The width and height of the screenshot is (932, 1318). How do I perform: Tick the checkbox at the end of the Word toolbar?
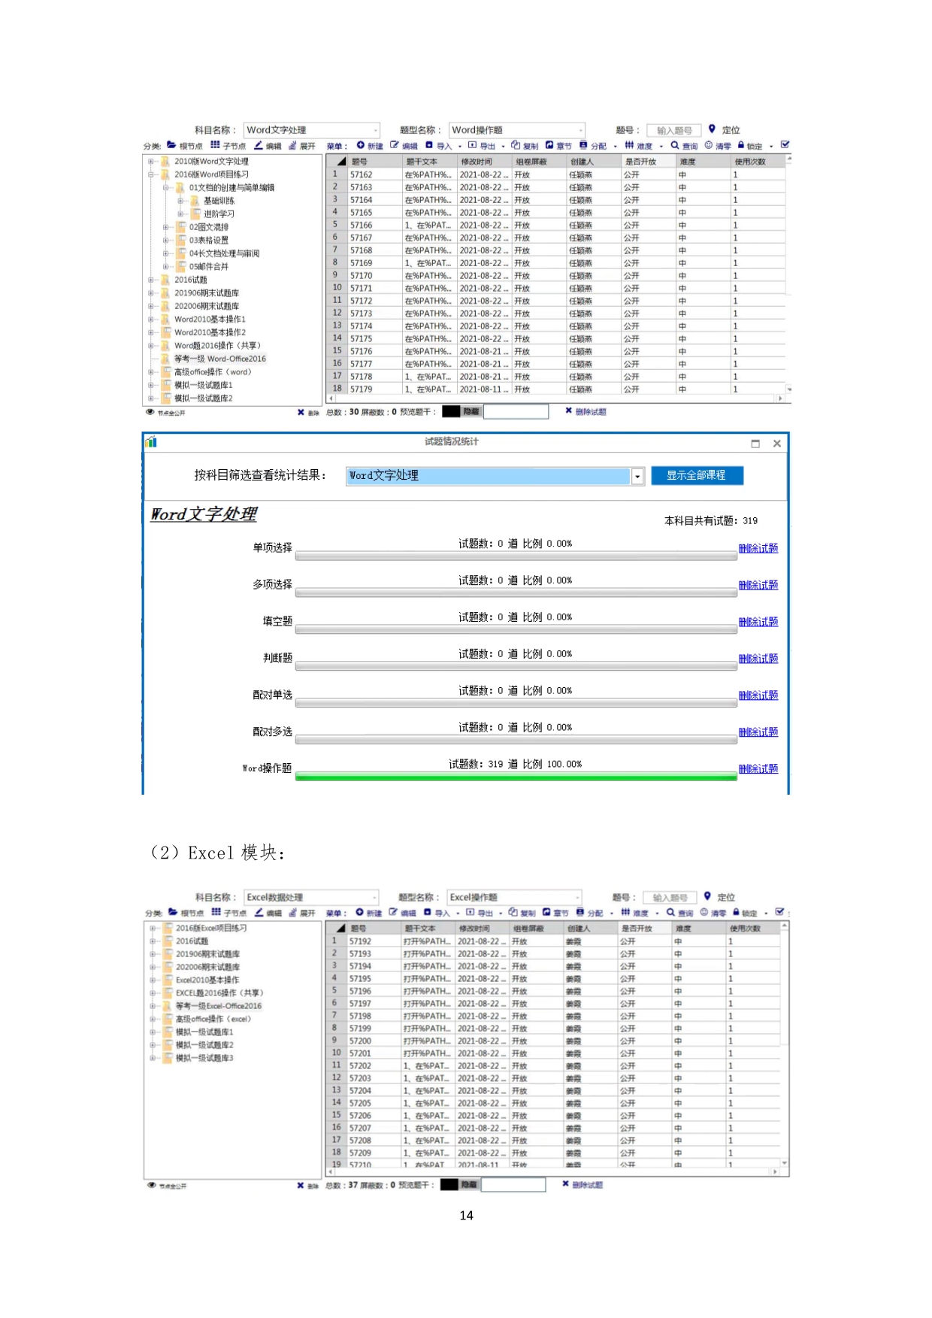(785, 144)
